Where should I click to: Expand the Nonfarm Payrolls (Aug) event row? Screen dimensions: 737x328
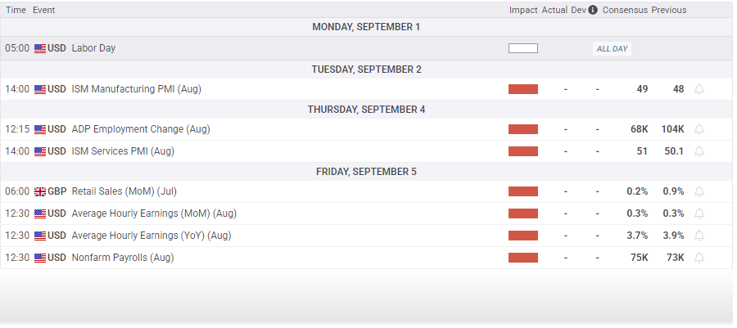click(367, 258)
